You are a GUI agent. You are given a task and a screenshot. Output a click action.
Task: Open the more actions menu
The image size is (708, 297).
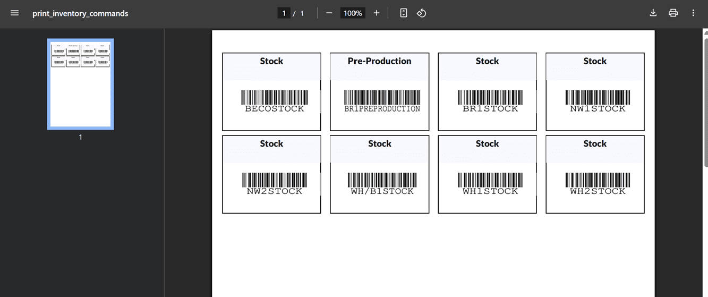point(693,13)
